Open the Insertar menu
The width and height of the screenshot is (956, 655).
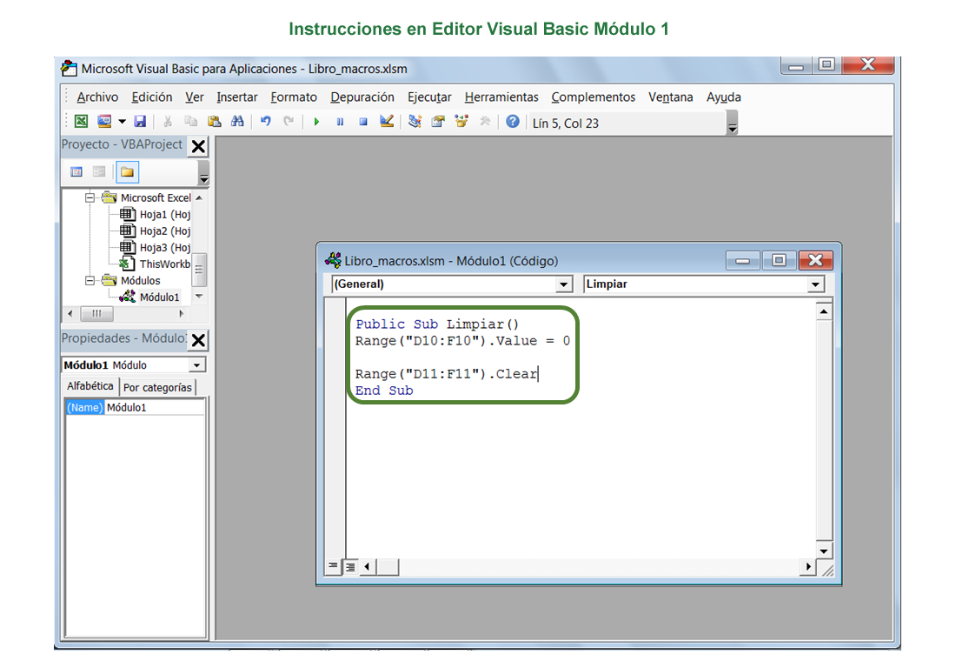(x=237, y=97)
